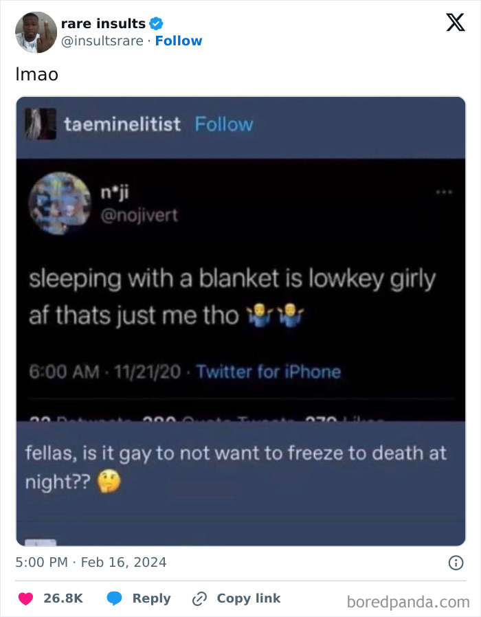Like the tweet with heart icon
The width and height of the screenshot is (481, 617).
click(26, 598)
